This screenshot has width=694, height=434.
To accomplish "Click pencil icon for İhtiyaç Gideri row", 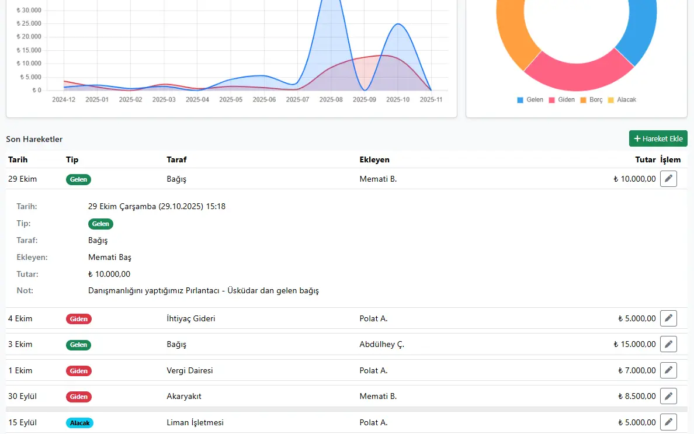I will pyautogui.click(x=668, y=318).
